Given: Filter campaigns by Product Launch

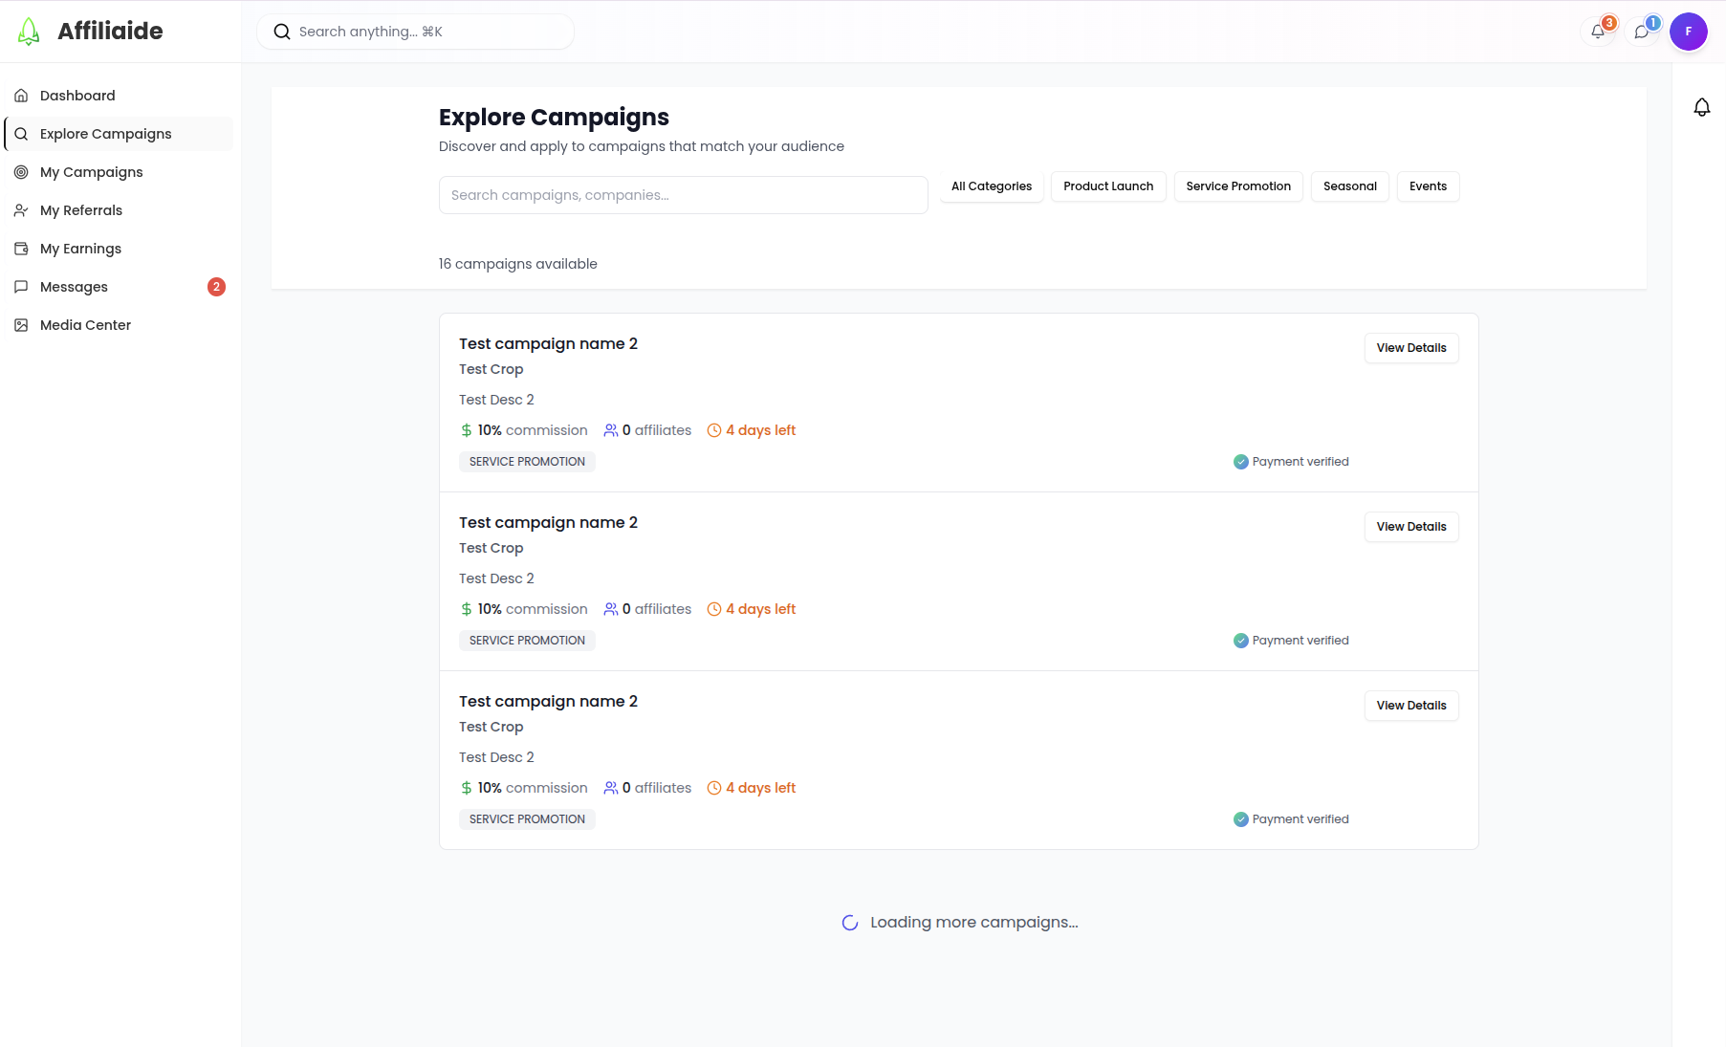Looking at the screenshot, I should (x=1107, y=186).
